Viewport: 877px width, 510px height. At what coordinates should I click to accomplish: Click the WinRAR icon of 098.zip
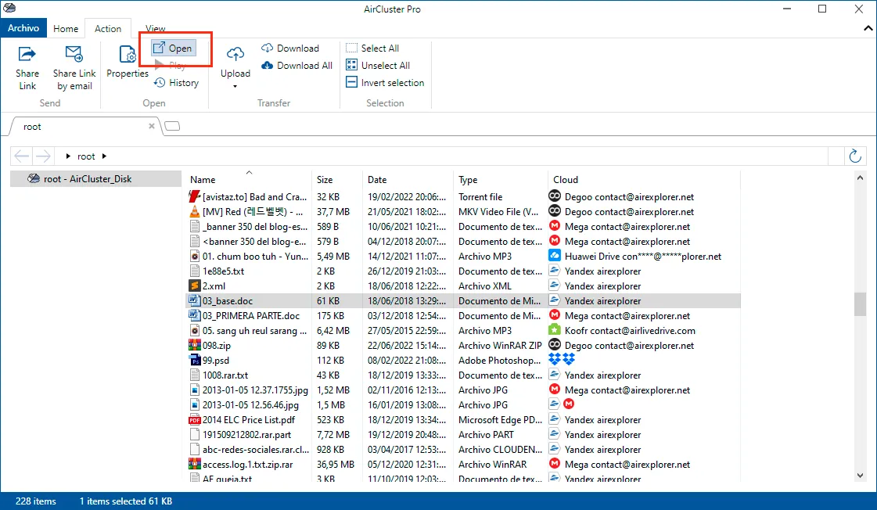tap(195, 346)
